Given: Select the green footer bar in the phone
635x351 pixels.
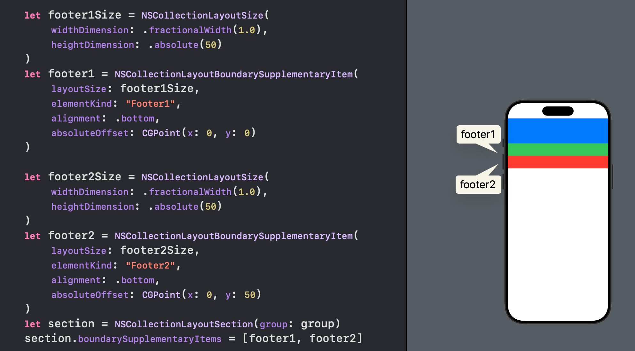Looking at the screenshot, I should coord(558,150).
